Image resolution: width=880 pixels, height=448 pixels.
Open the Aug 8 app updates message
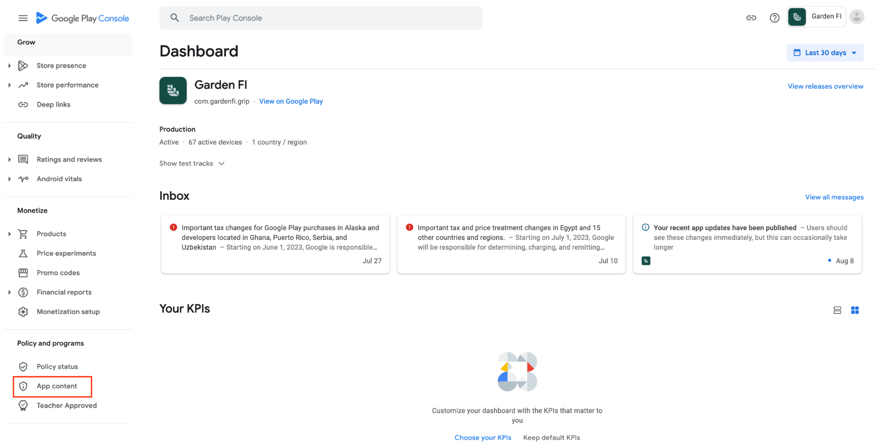pyautogui.click(x=747, y=244)
